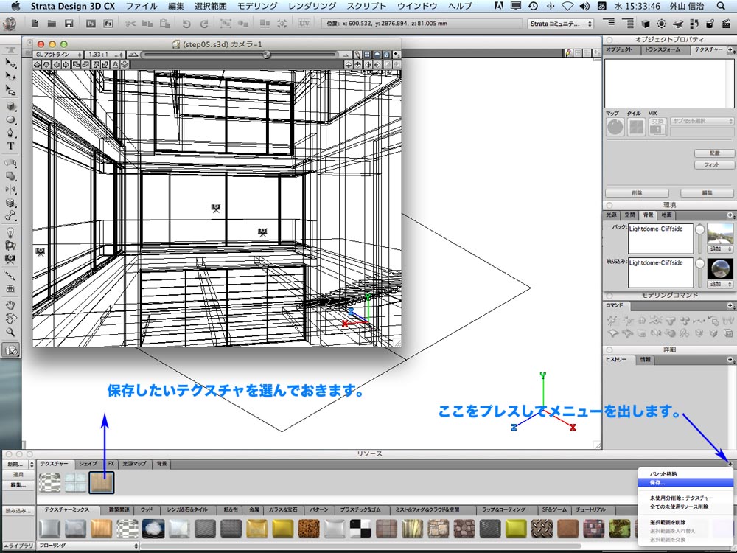Select the Grid tool in toolbox

point(10,289)
